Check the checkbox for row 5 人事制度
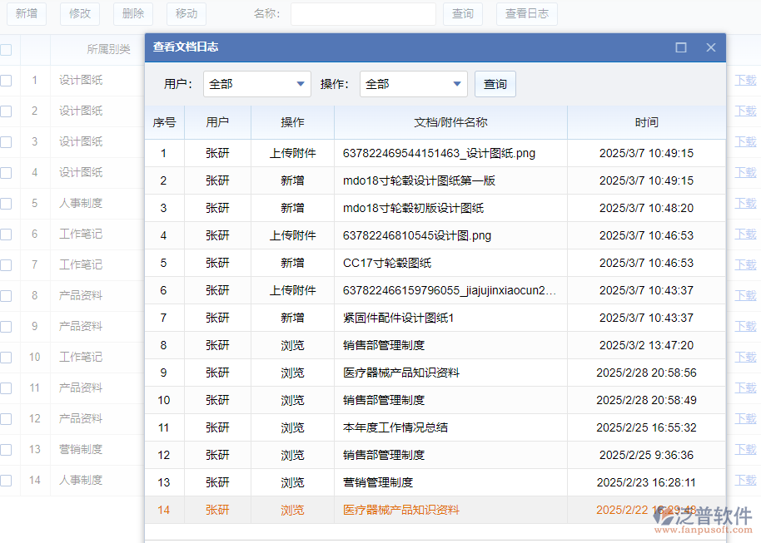The height and width of the screenshot is (543, 761). pos(6,204)
